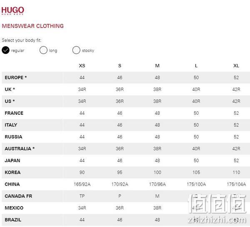Select the XS column header
Screen dimensions: 250x227
tap(82, 66)
